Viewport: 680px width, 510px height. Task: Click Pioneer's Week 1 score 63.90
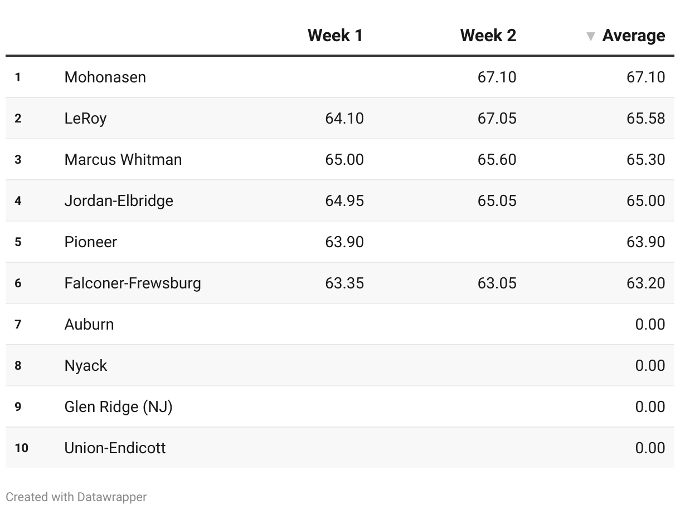344,242
